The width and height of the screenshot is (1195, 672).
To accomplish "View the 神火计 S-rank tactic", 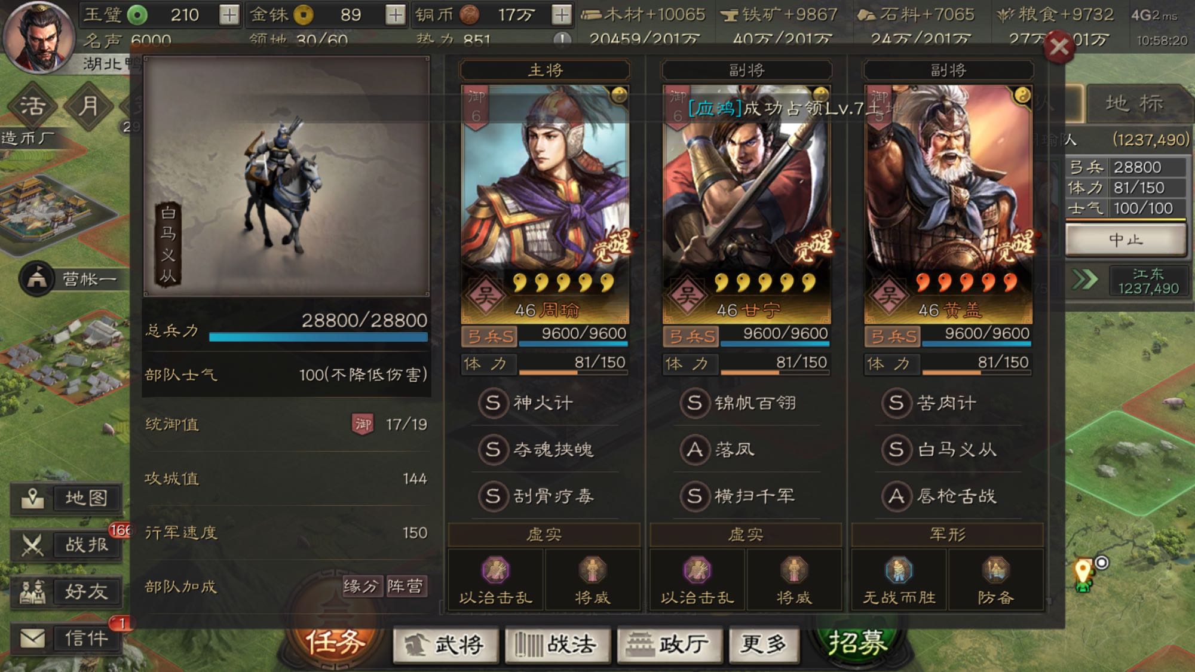I will point(526,403).
